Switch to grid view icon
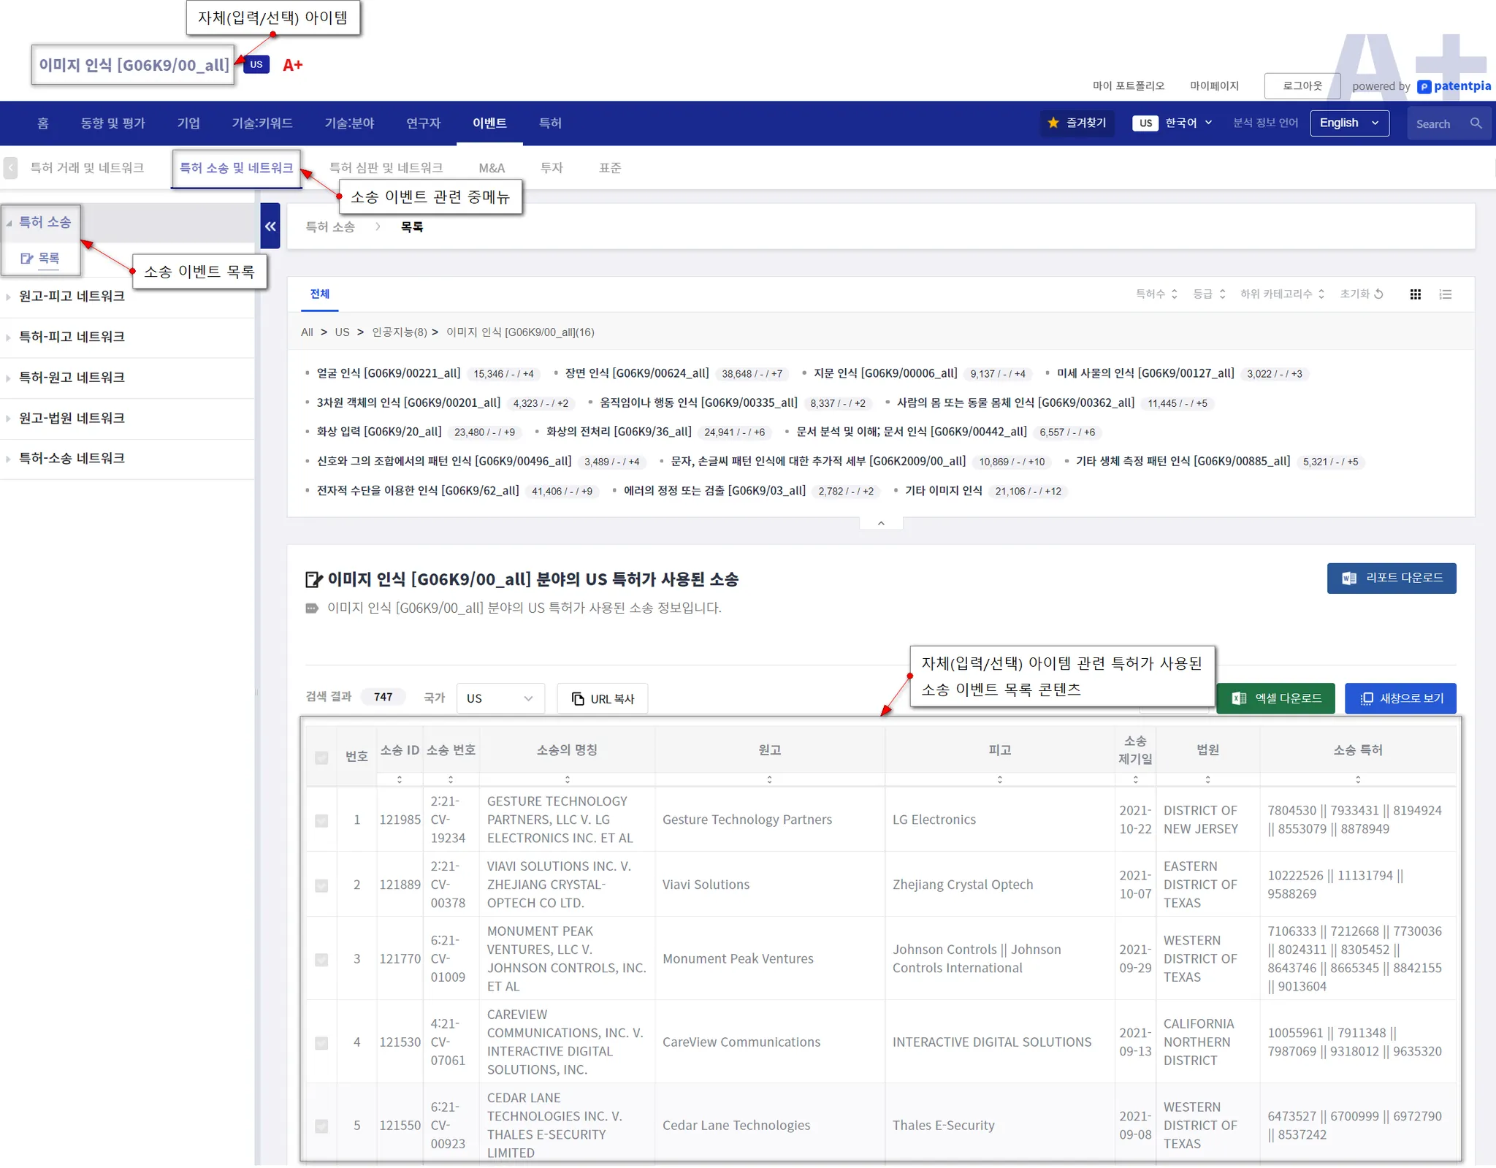The width and height of the screenshot is (1496, 1168). 1415,294
